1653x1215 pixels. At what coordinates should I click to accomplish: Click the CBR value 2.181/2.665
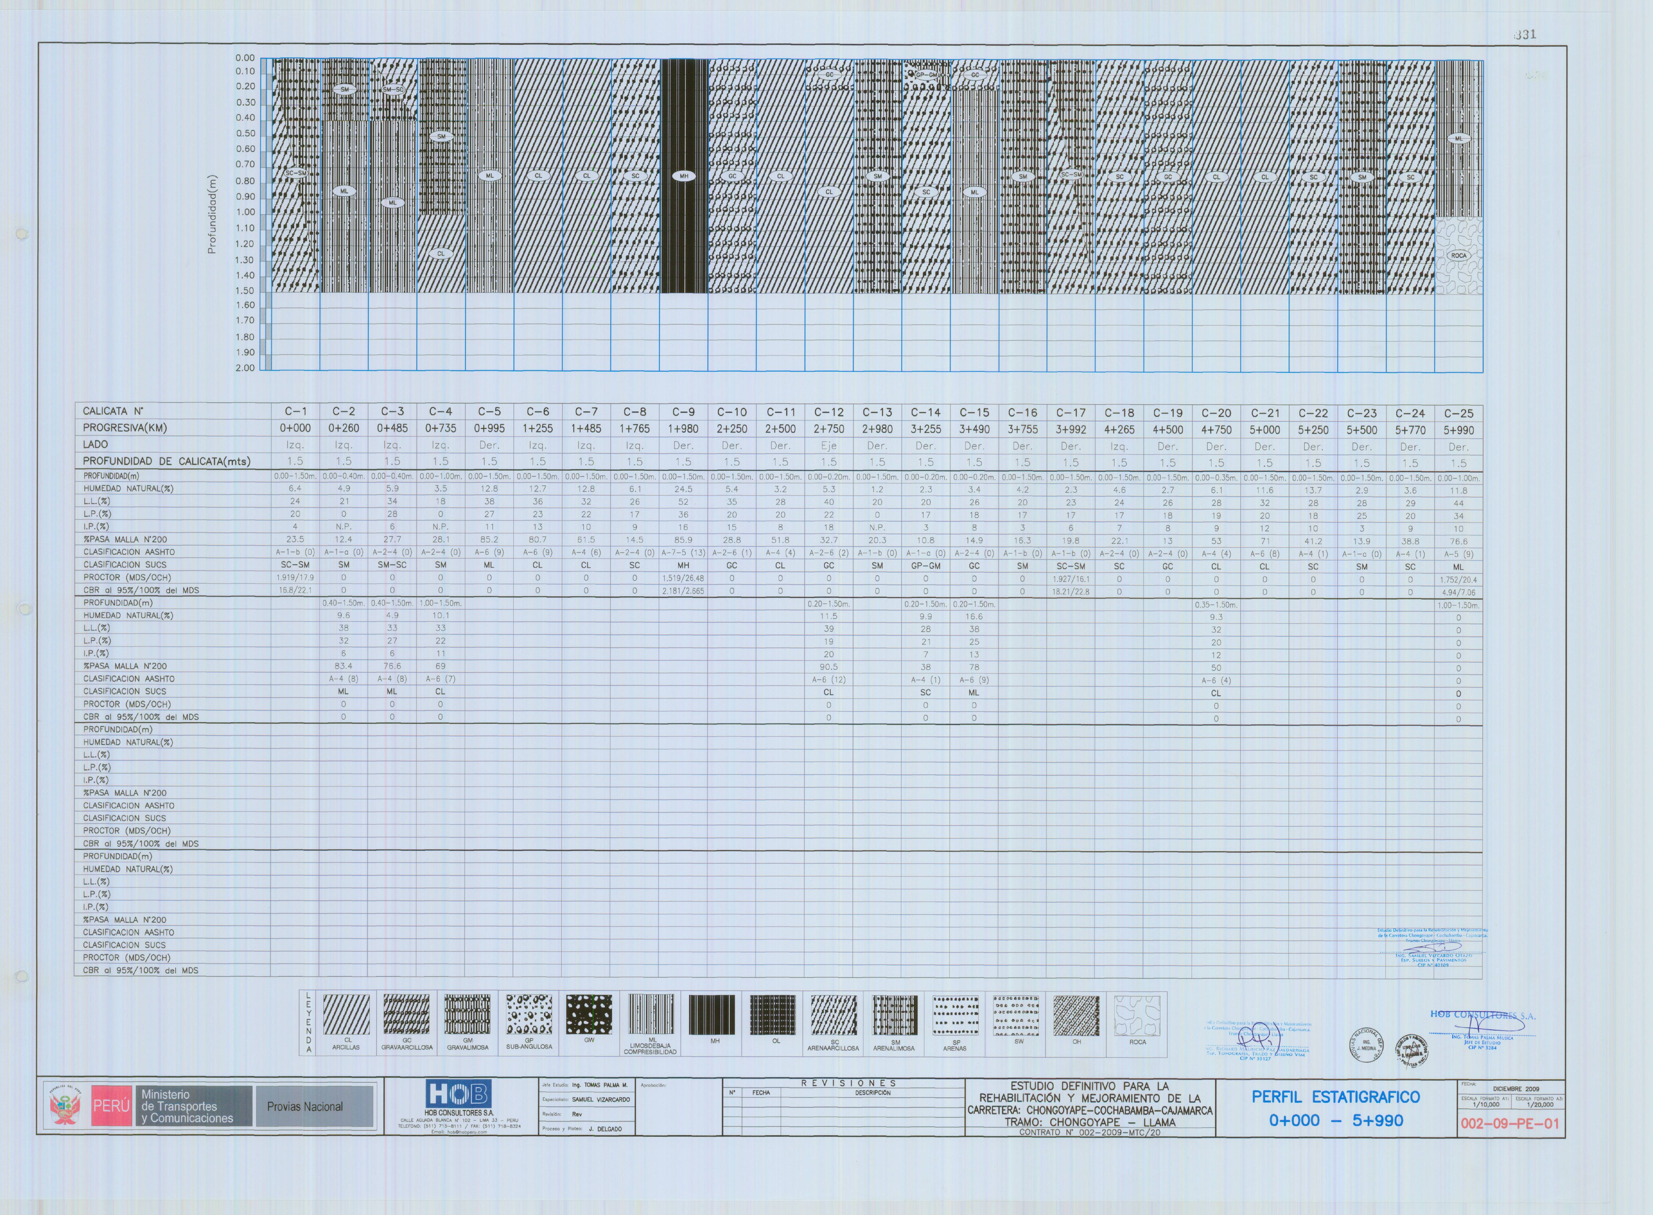pos(683,591)
